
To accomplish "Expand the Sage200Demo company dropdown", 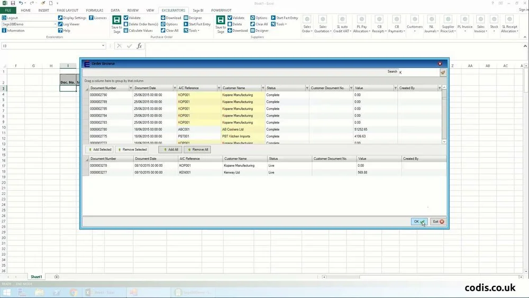I will pyautogui.click(x=55, y=24).
